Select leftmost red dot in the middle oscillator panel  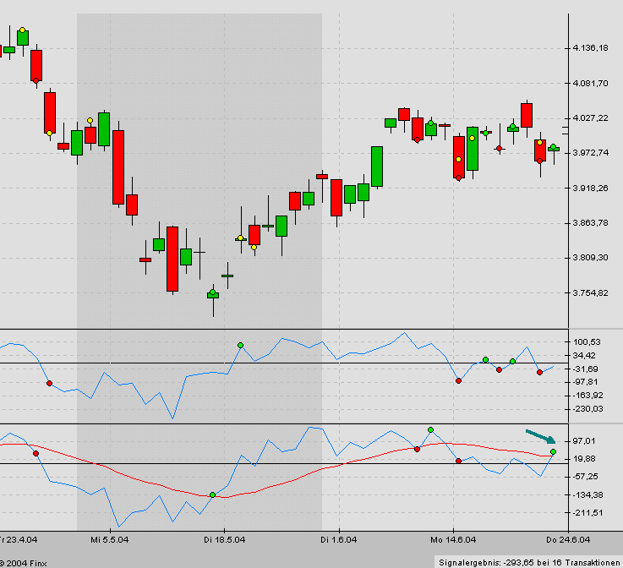(49, 384)
